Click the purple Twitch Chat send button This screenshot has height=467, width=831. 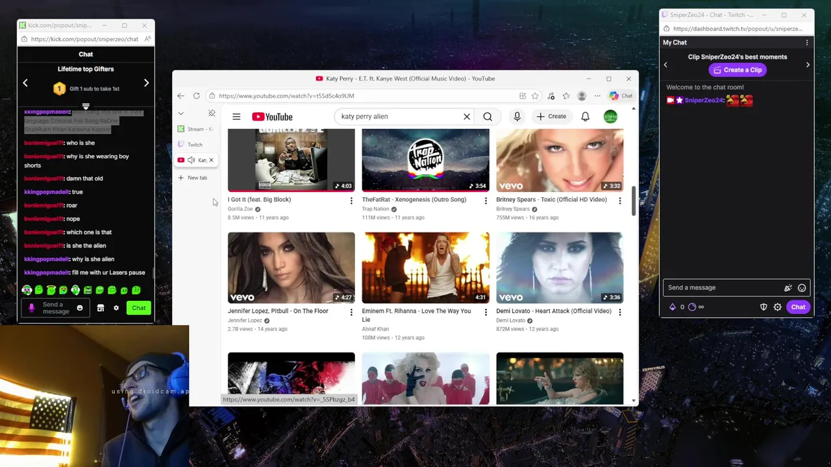798,307
